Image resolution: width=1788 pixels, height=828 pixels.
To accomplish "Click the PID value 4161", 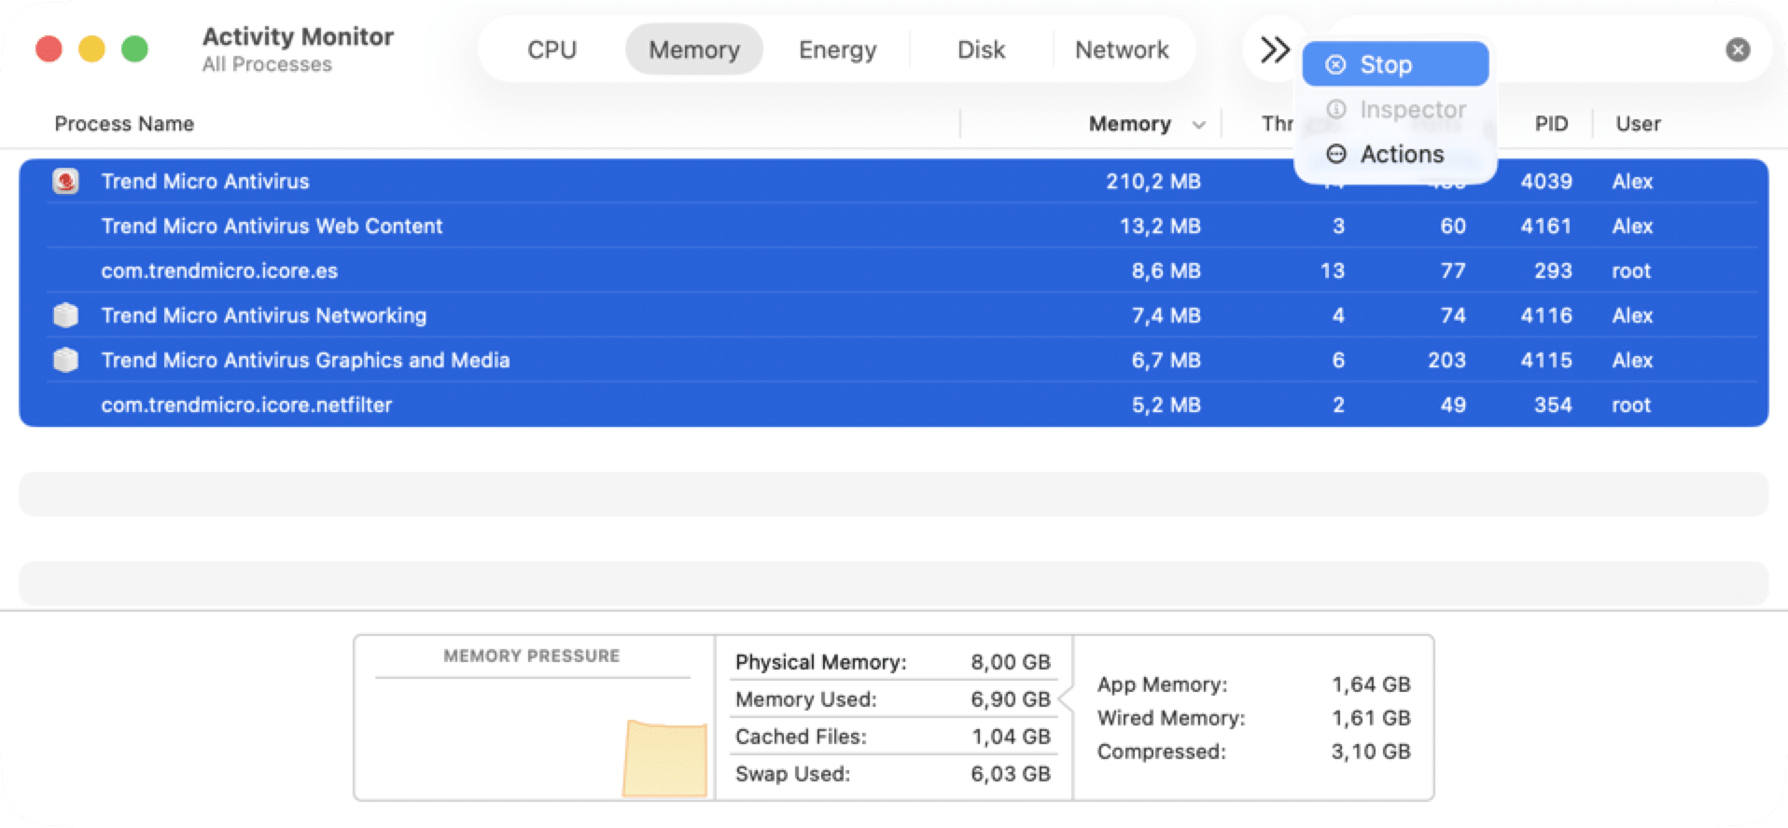I will pos(1546,226).
